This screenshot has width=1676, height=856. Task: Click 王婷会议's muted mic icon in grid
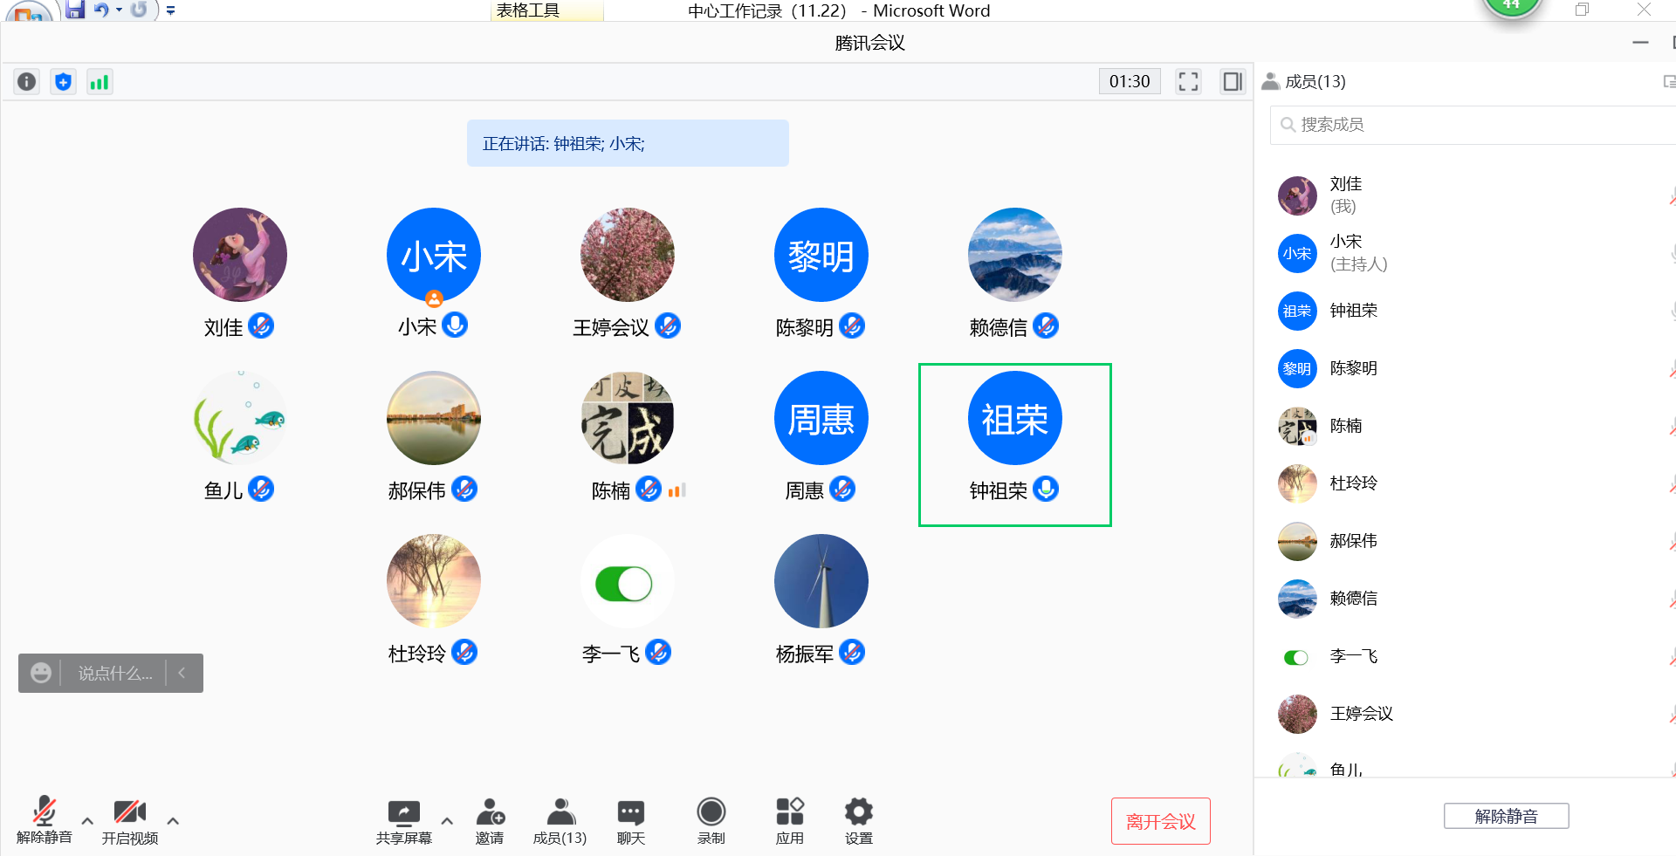point(668,326)
